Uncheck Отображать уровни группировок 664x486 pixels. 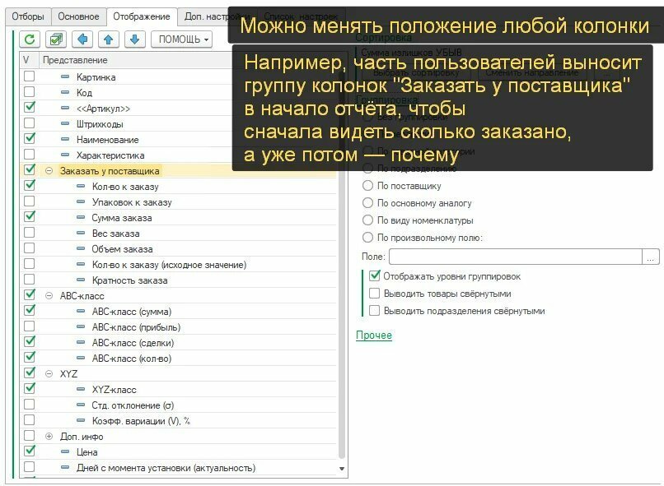375,276
